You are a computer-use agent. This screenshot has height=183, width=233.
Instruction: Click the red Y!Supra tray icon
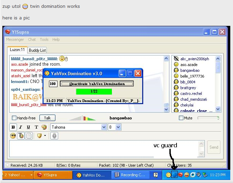click(x=180, y=175)
